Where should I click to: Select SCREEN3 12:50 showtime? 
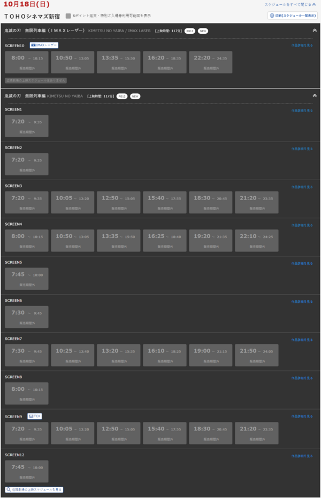[x=119, y=202]
